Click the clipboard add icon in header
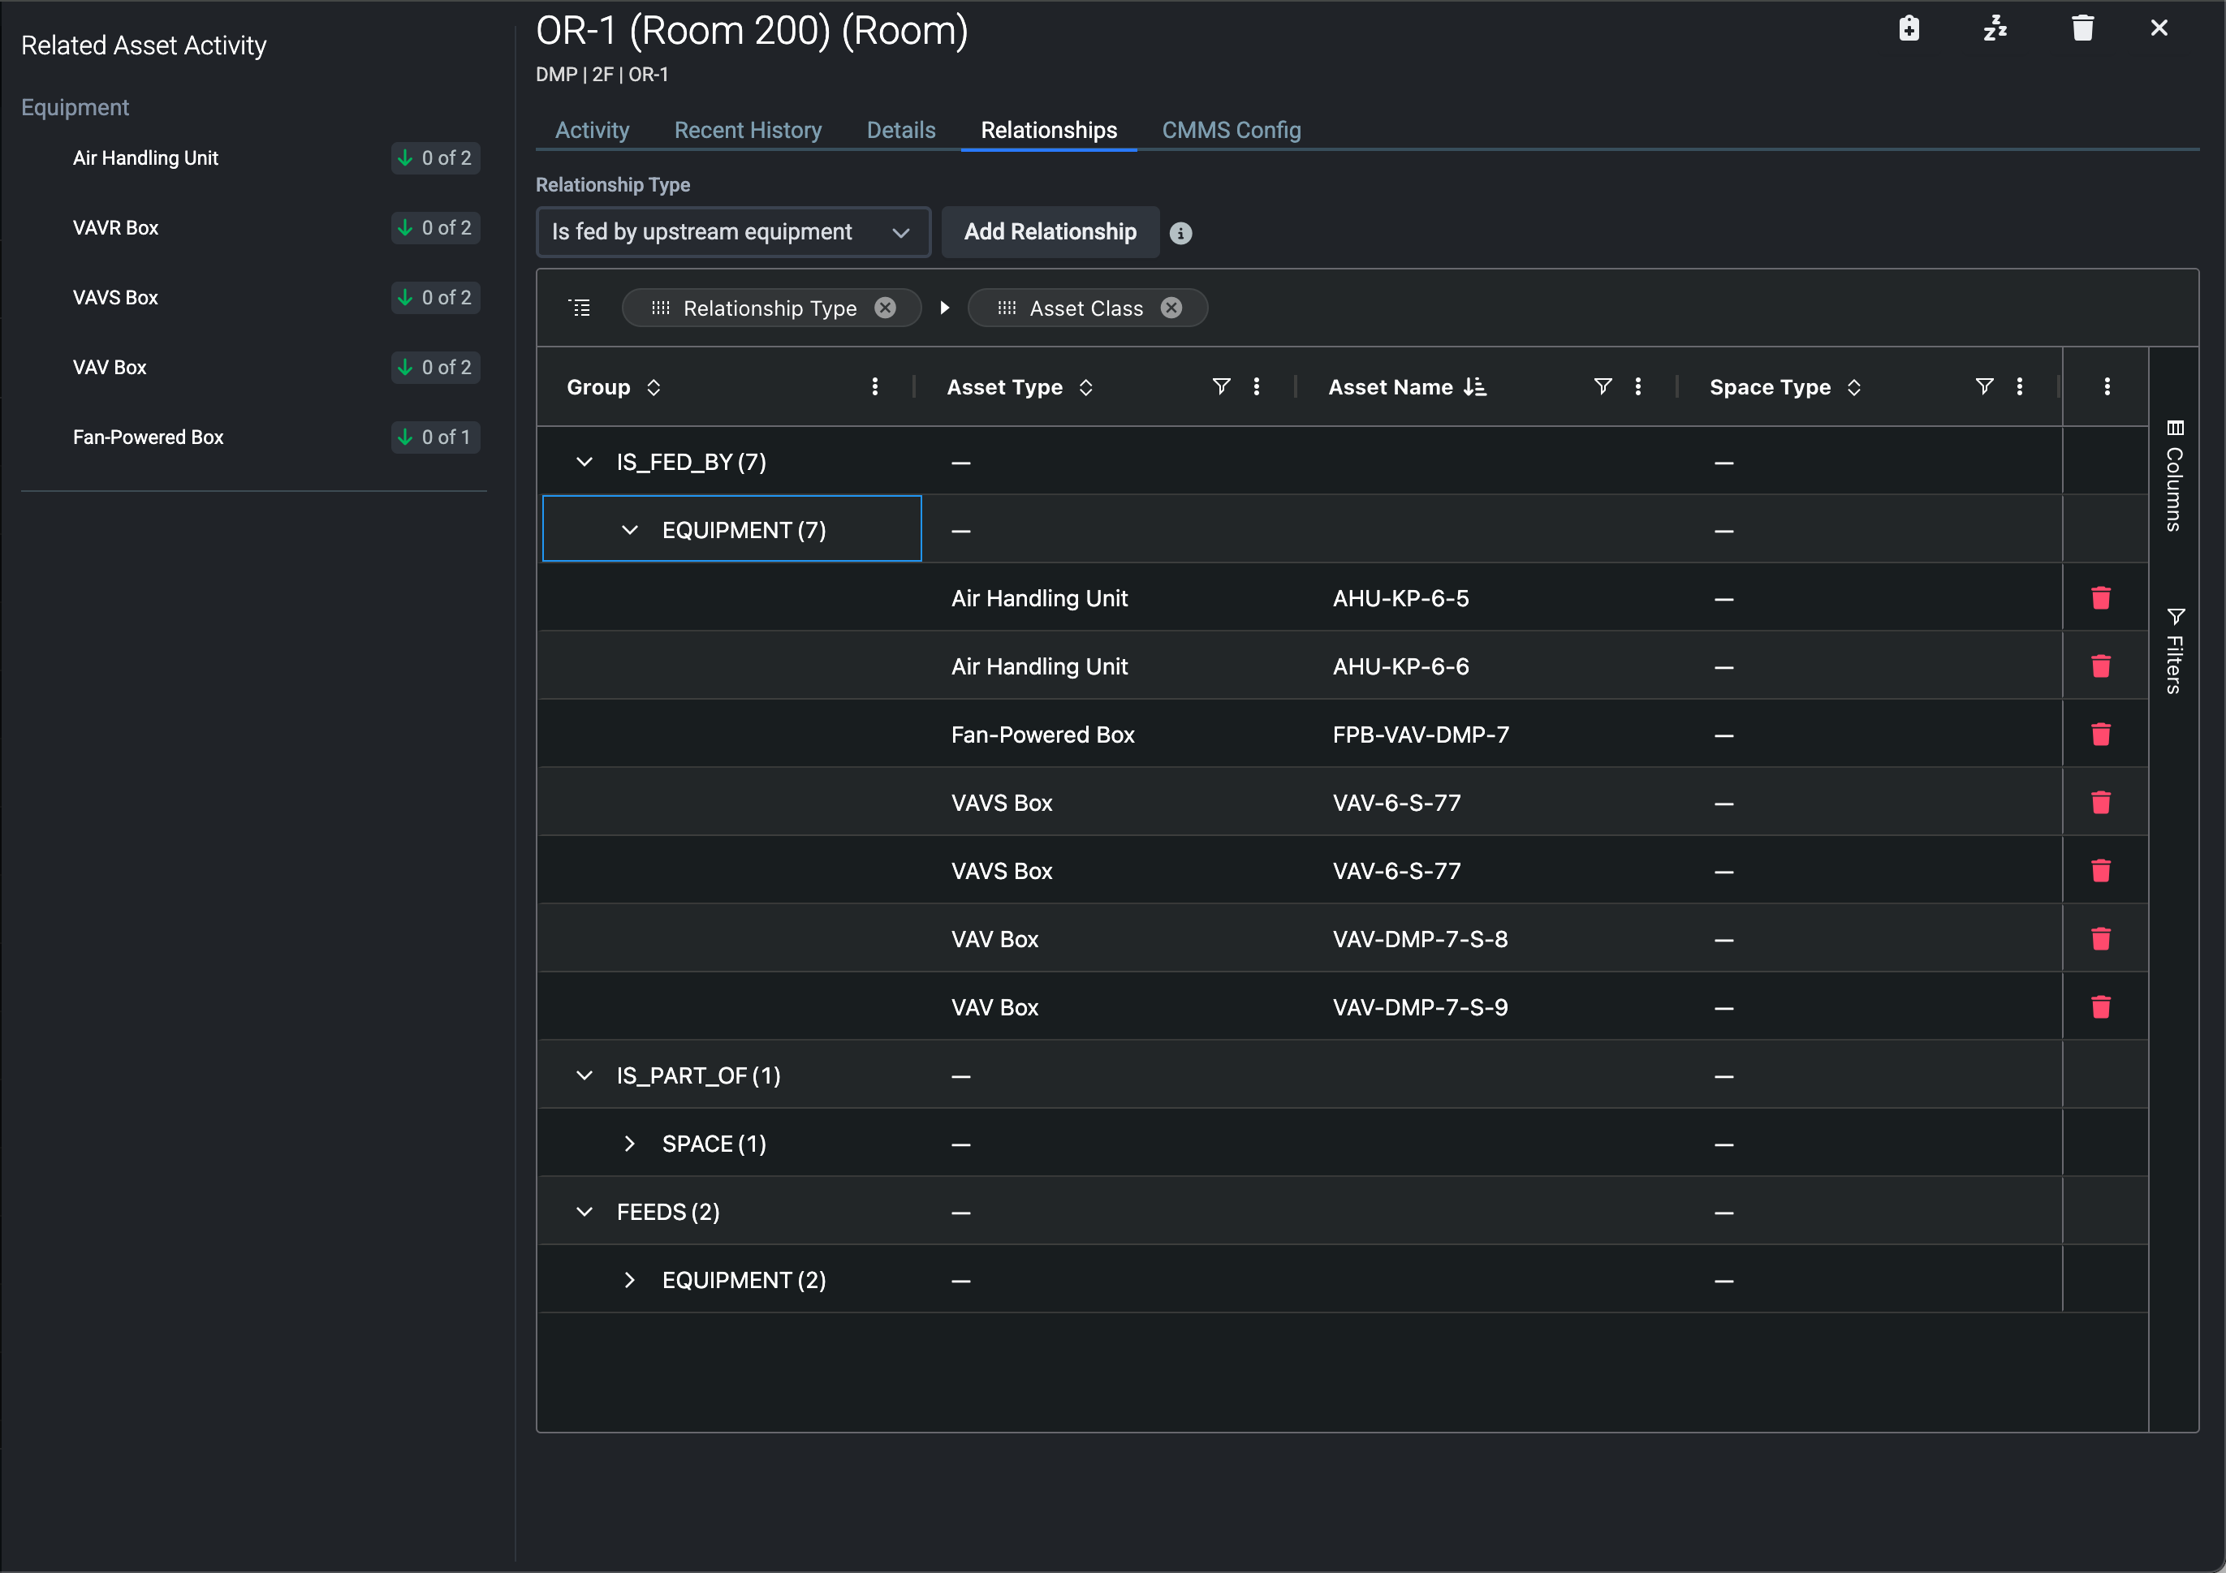The height and width of the screenshot is (1573, 2226). tap(1909, 28)
